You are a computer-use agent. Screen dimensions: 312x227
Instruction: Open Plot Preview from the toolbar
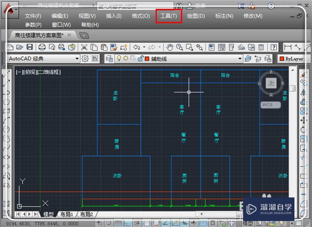point(52,47)
